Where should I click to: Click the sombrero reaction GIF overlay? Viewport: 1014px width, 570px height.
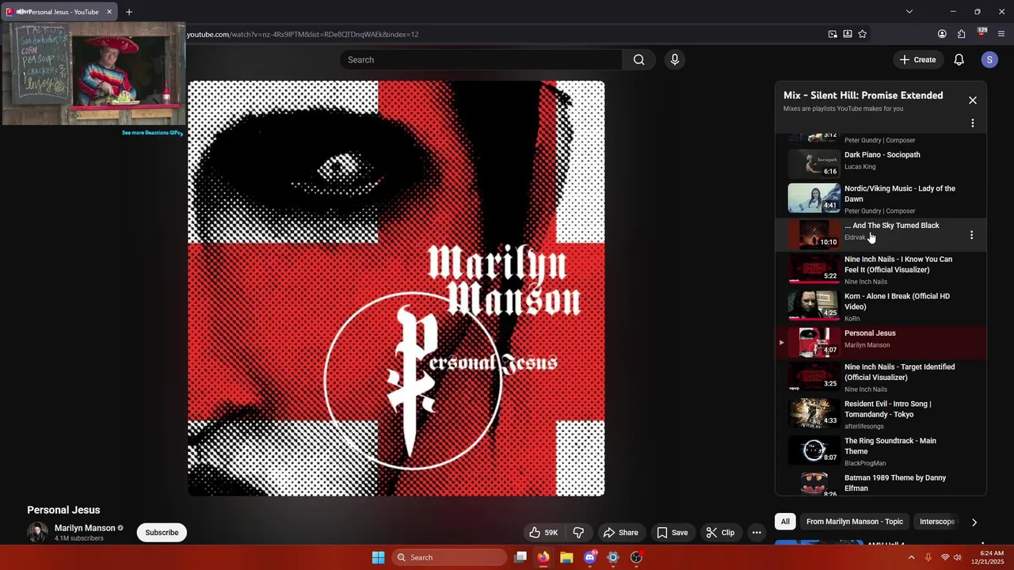[x=94, y=74]
